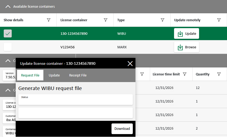227x137 pixels.
Task: Click Browse button for the MARX container
Action: (187, 47)
